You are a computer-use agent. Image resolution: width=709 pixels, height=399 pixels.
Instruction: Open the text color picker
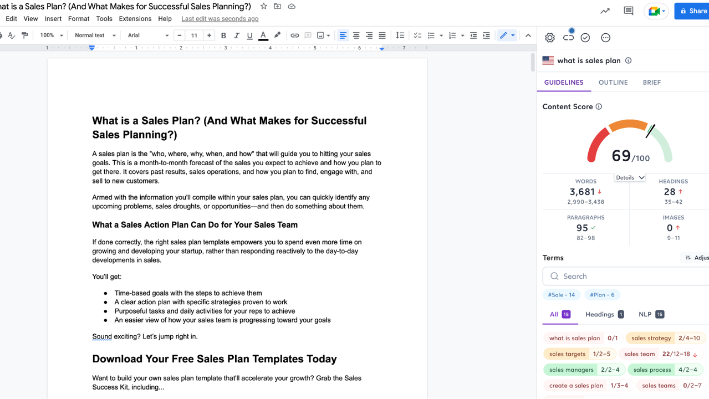263,35
